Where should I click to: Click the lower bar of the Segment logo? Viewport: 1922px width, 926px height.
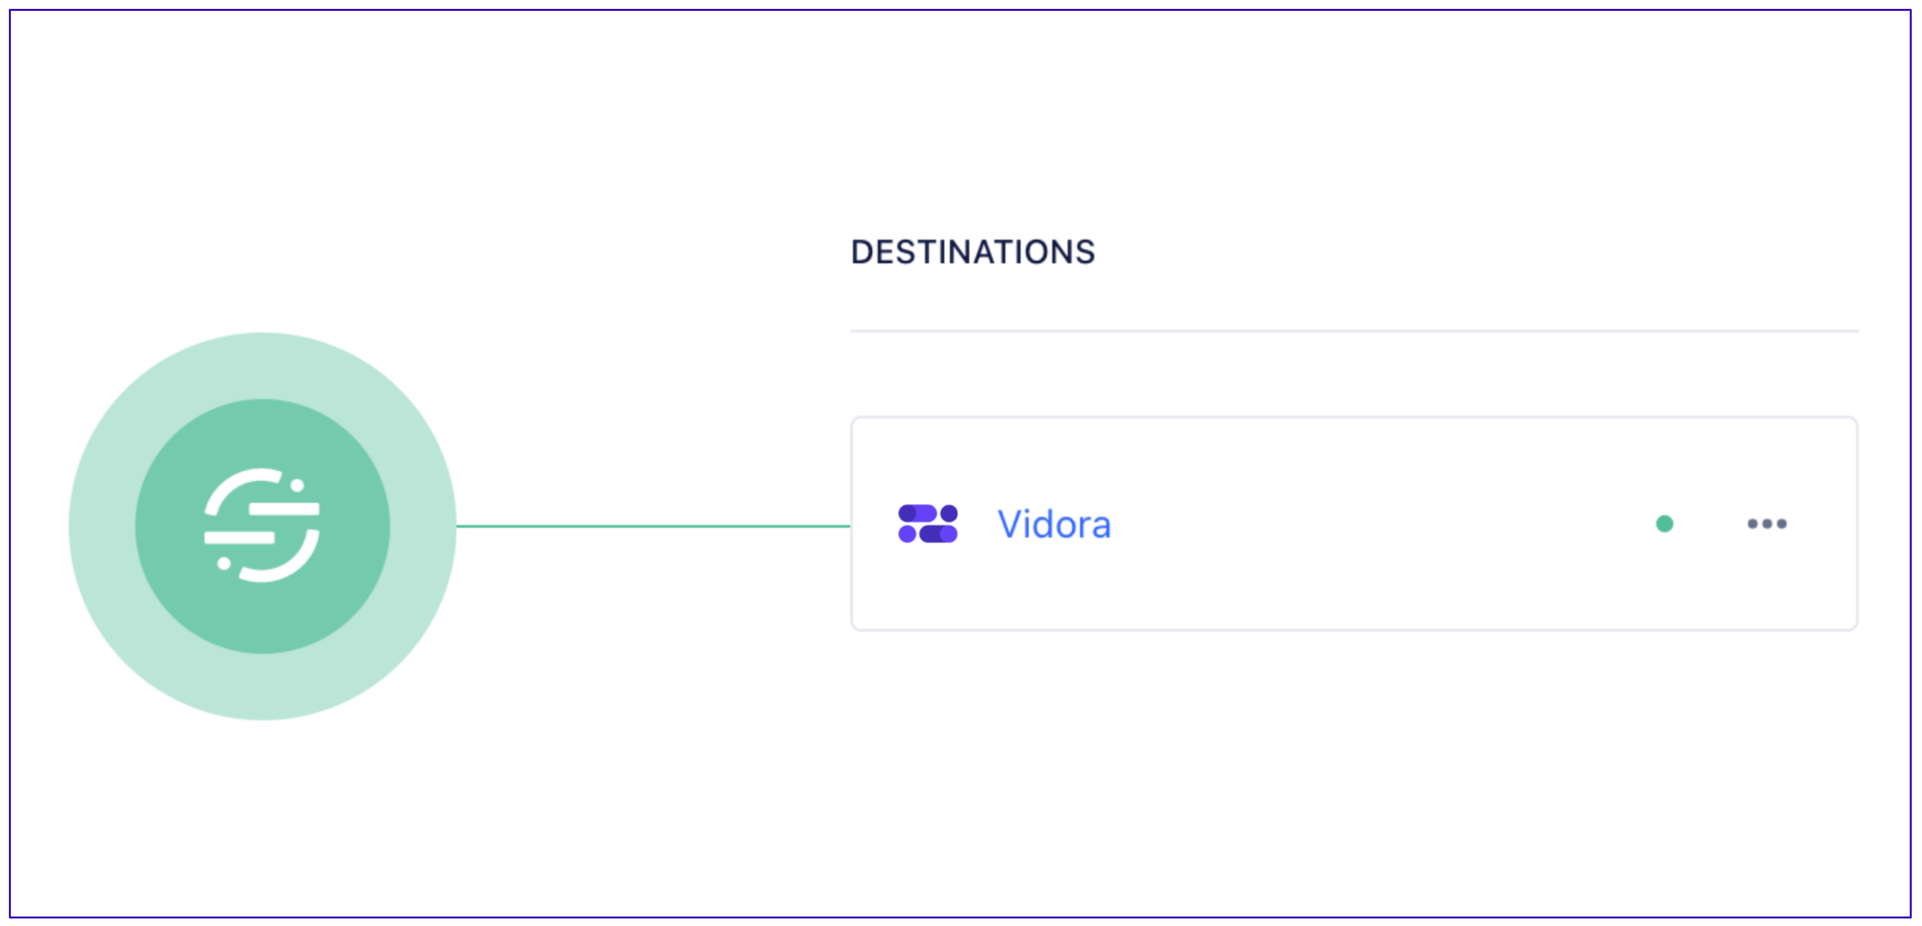point(239,537)
